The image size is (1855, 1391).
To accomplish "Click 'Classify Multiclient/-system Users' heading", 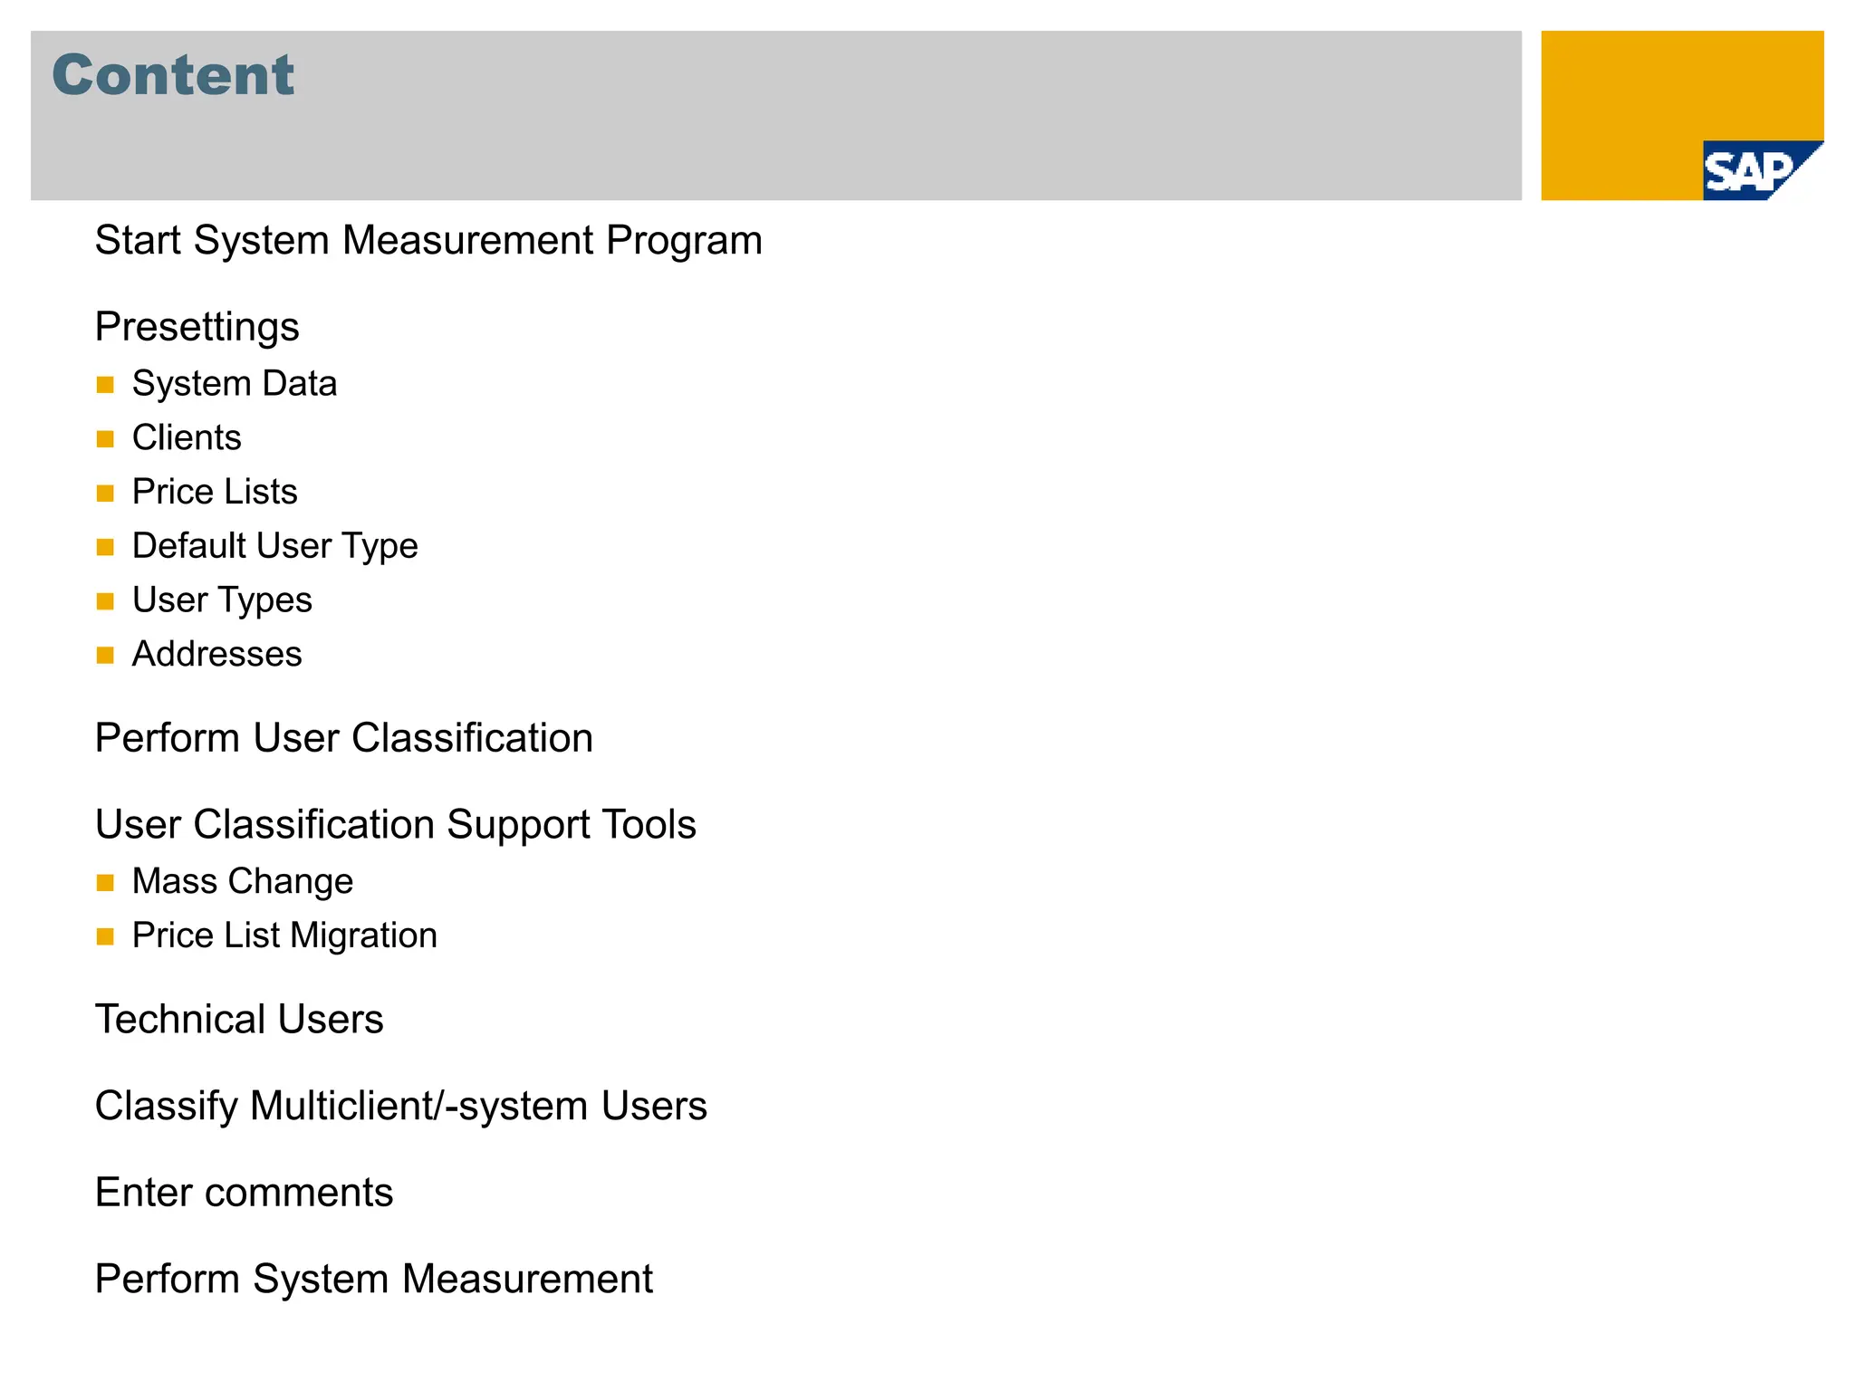I will (x=401, y=1107).
